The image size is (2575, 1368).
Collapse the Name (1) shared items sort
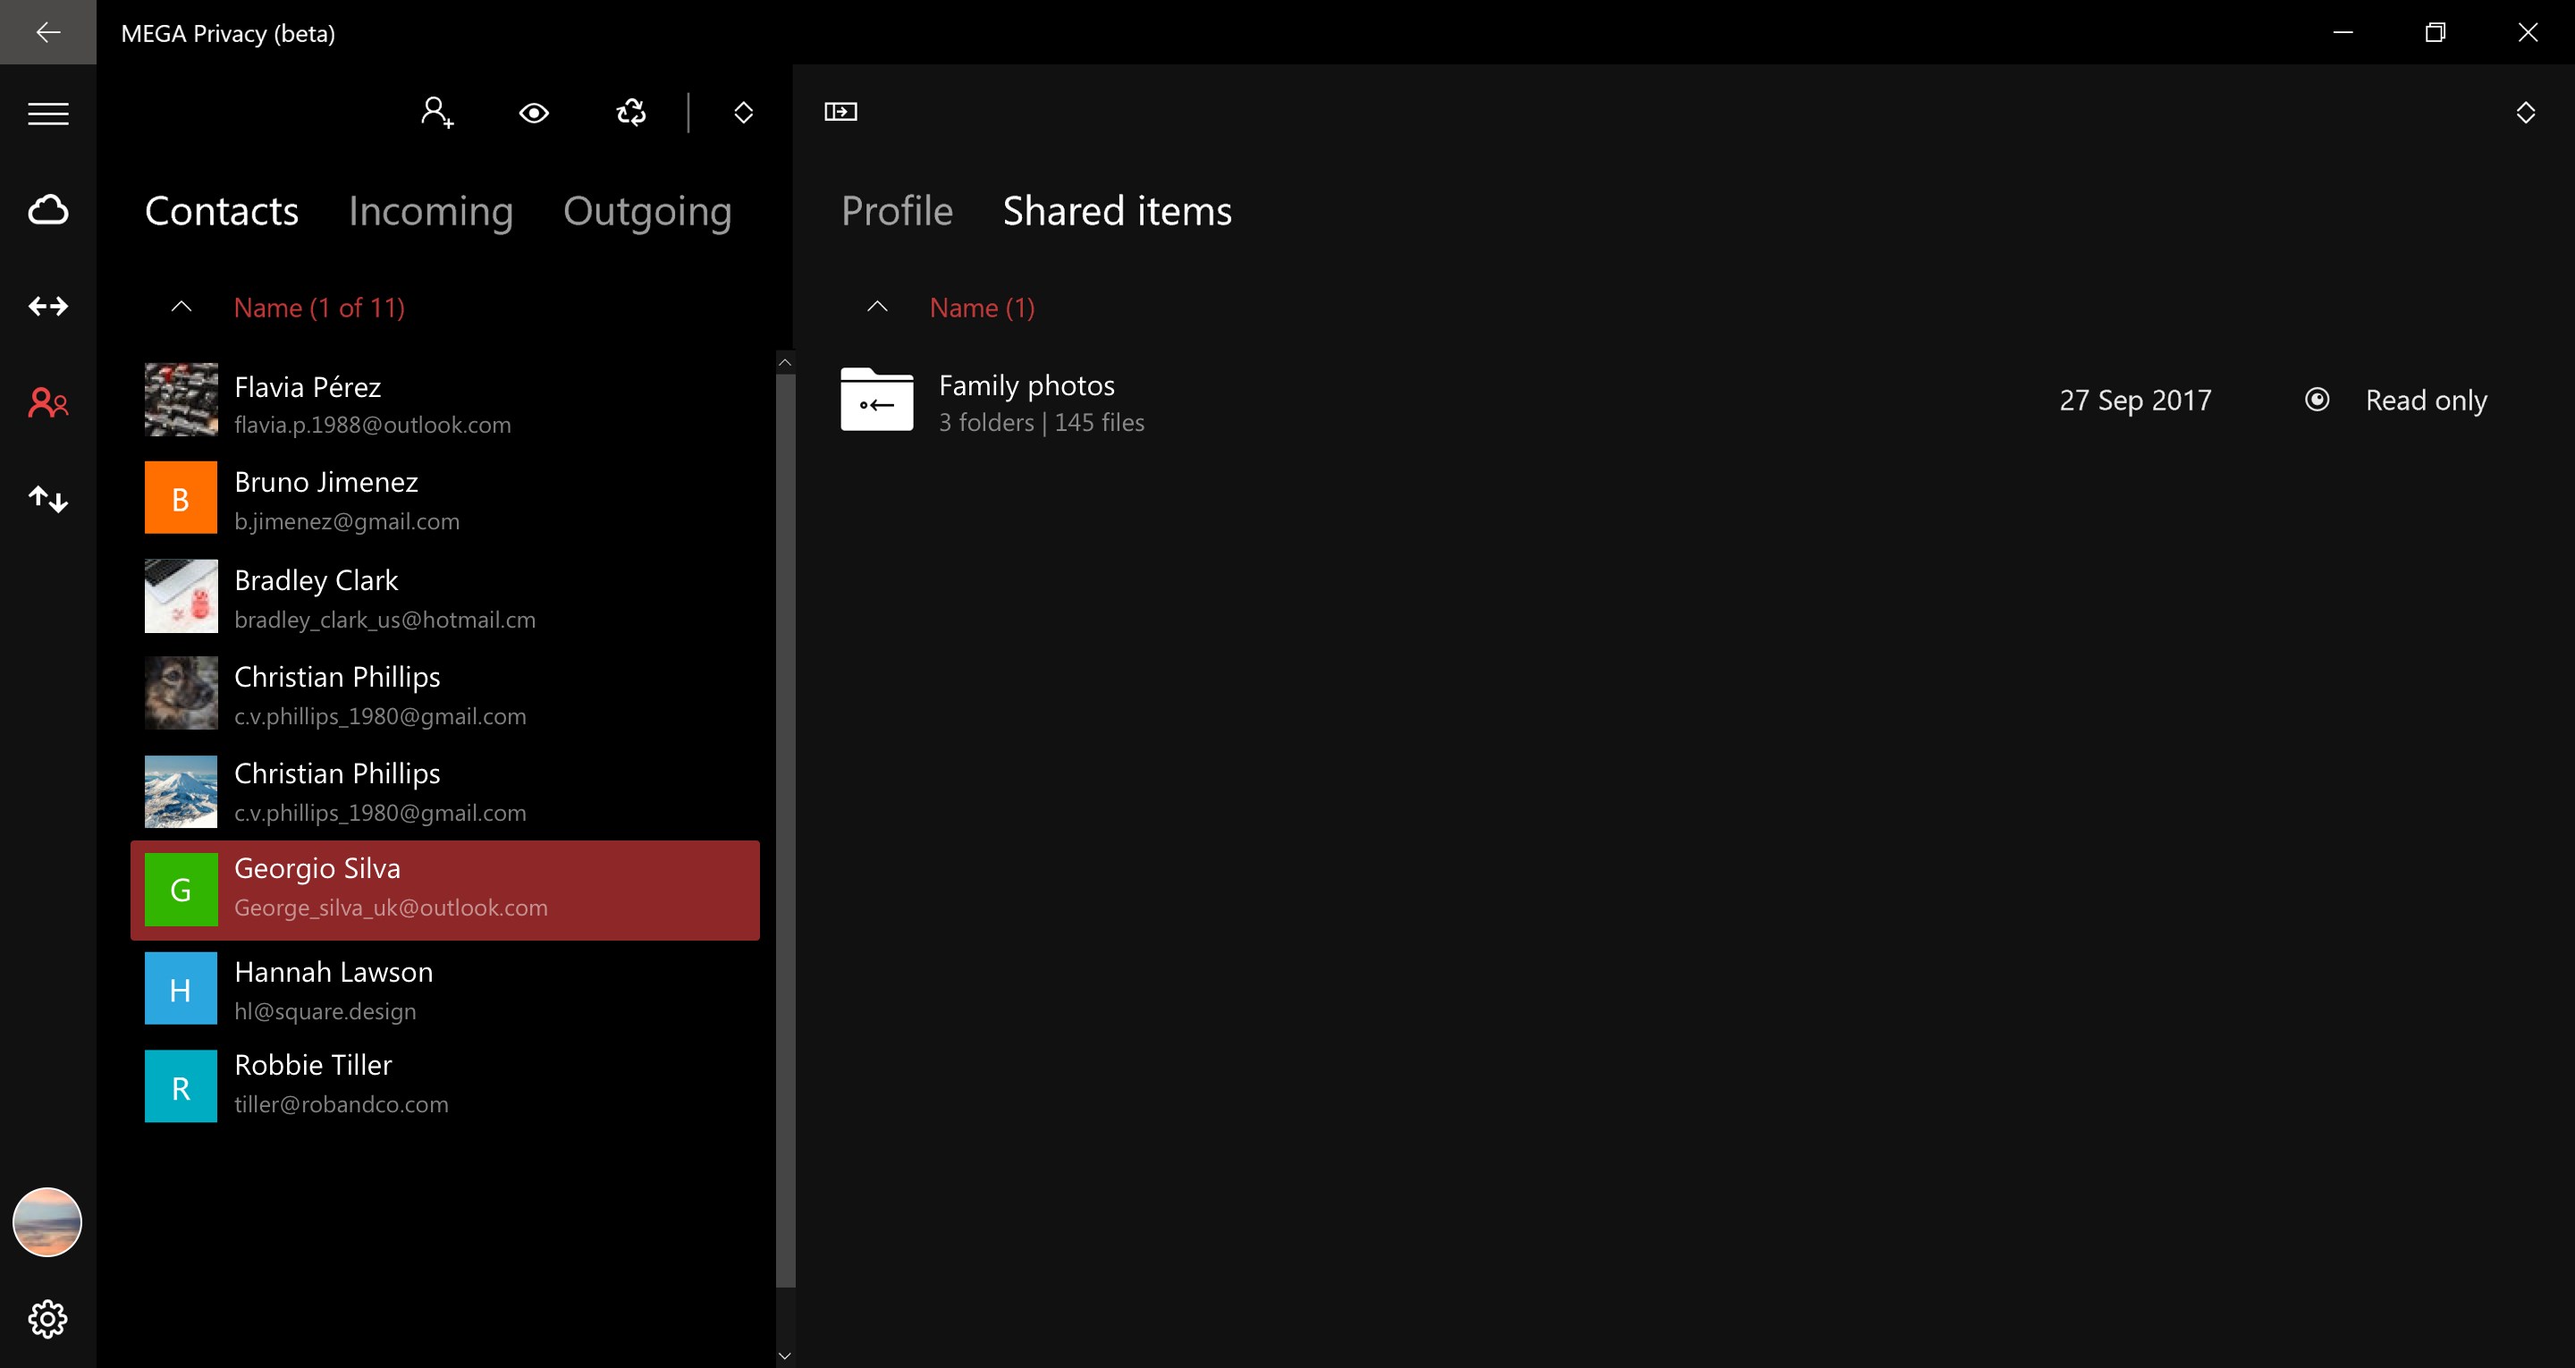[876, 307]
